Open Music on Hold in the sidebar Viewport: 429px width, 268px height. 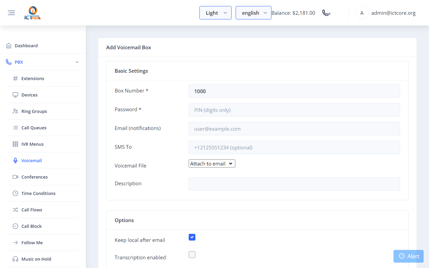coord(43,259)
